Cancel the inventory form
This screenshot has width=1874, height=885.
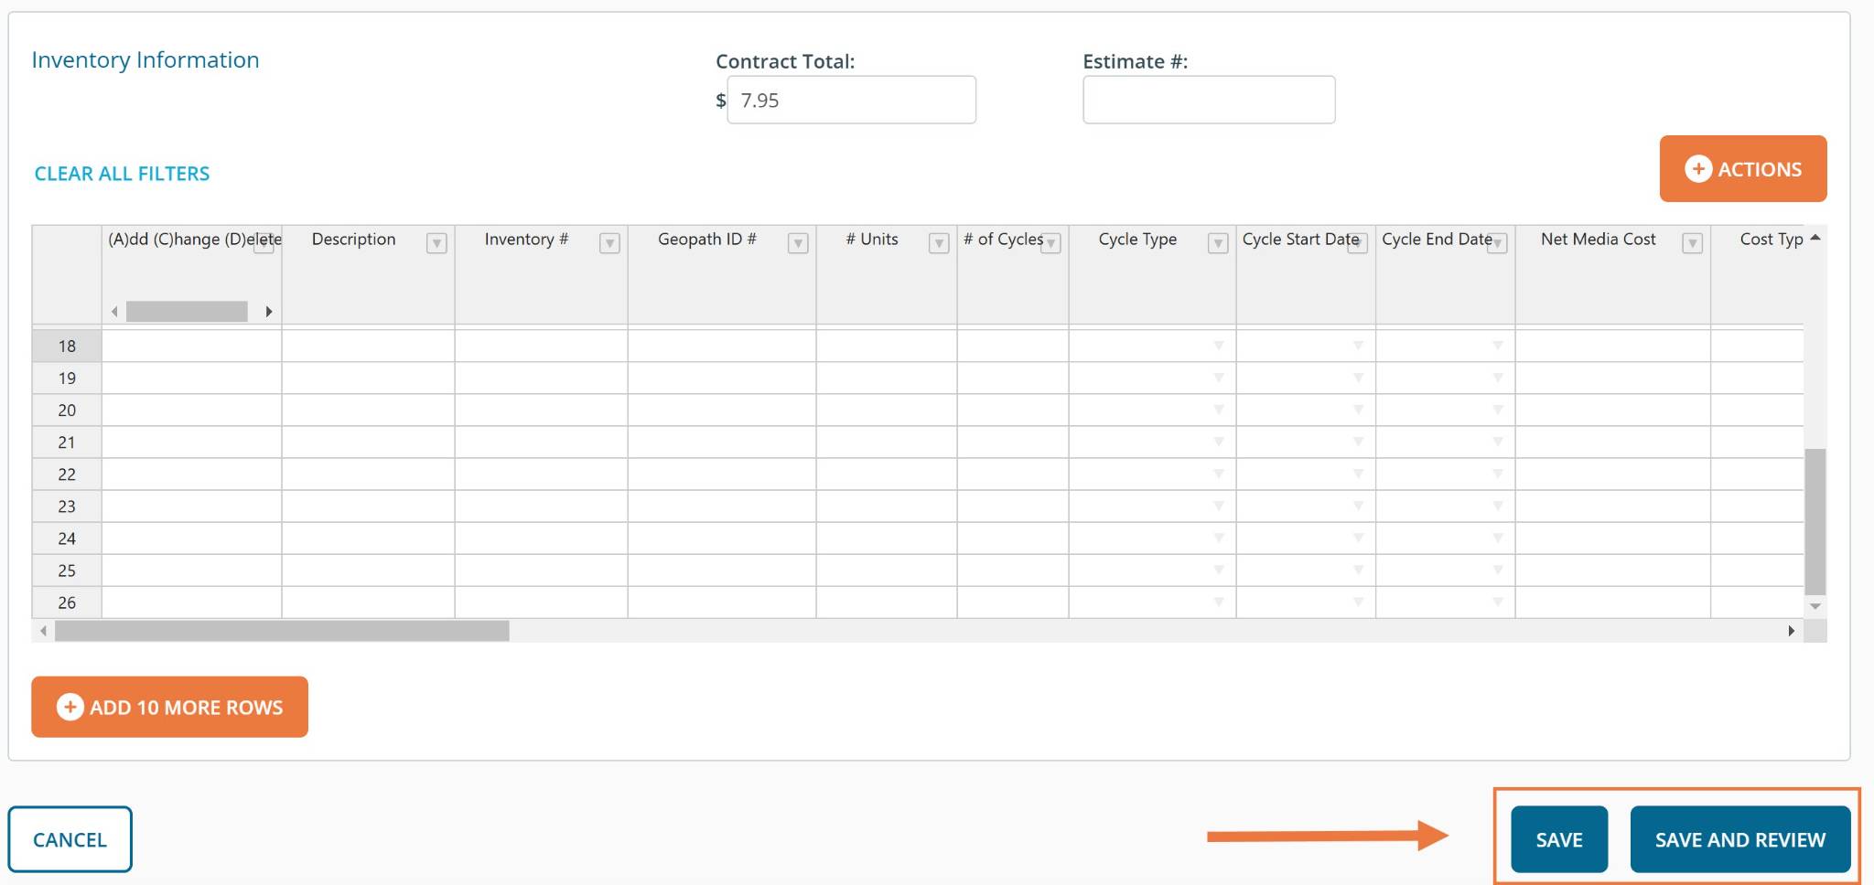(x=70, y=839)
